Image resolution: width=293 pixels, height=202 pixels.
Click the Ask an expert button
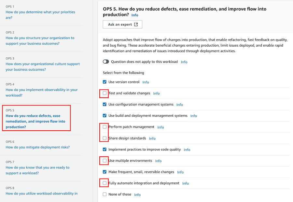(x=123, y=24)
